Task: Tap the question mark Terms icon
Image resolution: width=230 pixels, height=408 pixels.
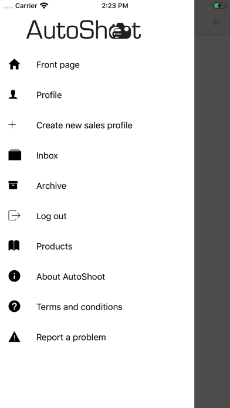Action: 14,306
